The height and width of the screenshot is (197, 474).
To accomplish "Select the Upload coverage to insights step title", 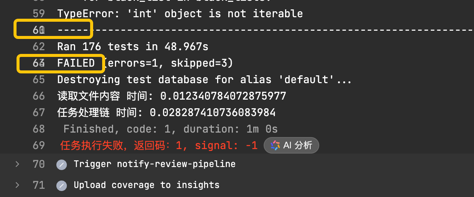I will [x=146, y=185].
